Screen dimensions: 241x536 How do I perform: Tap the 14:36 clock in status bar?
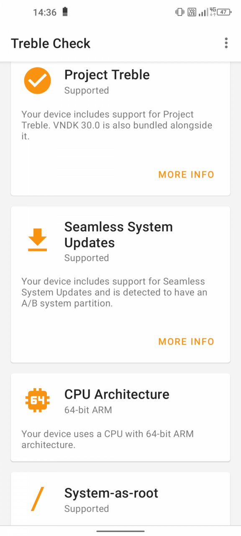click(x=45, y=12)
